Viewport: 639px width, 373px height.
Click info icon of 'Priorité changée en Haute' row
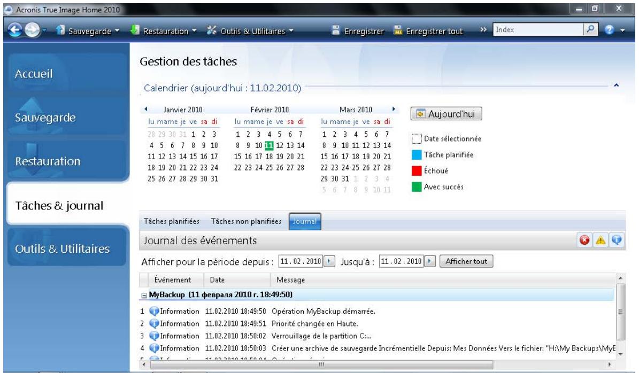154,324
